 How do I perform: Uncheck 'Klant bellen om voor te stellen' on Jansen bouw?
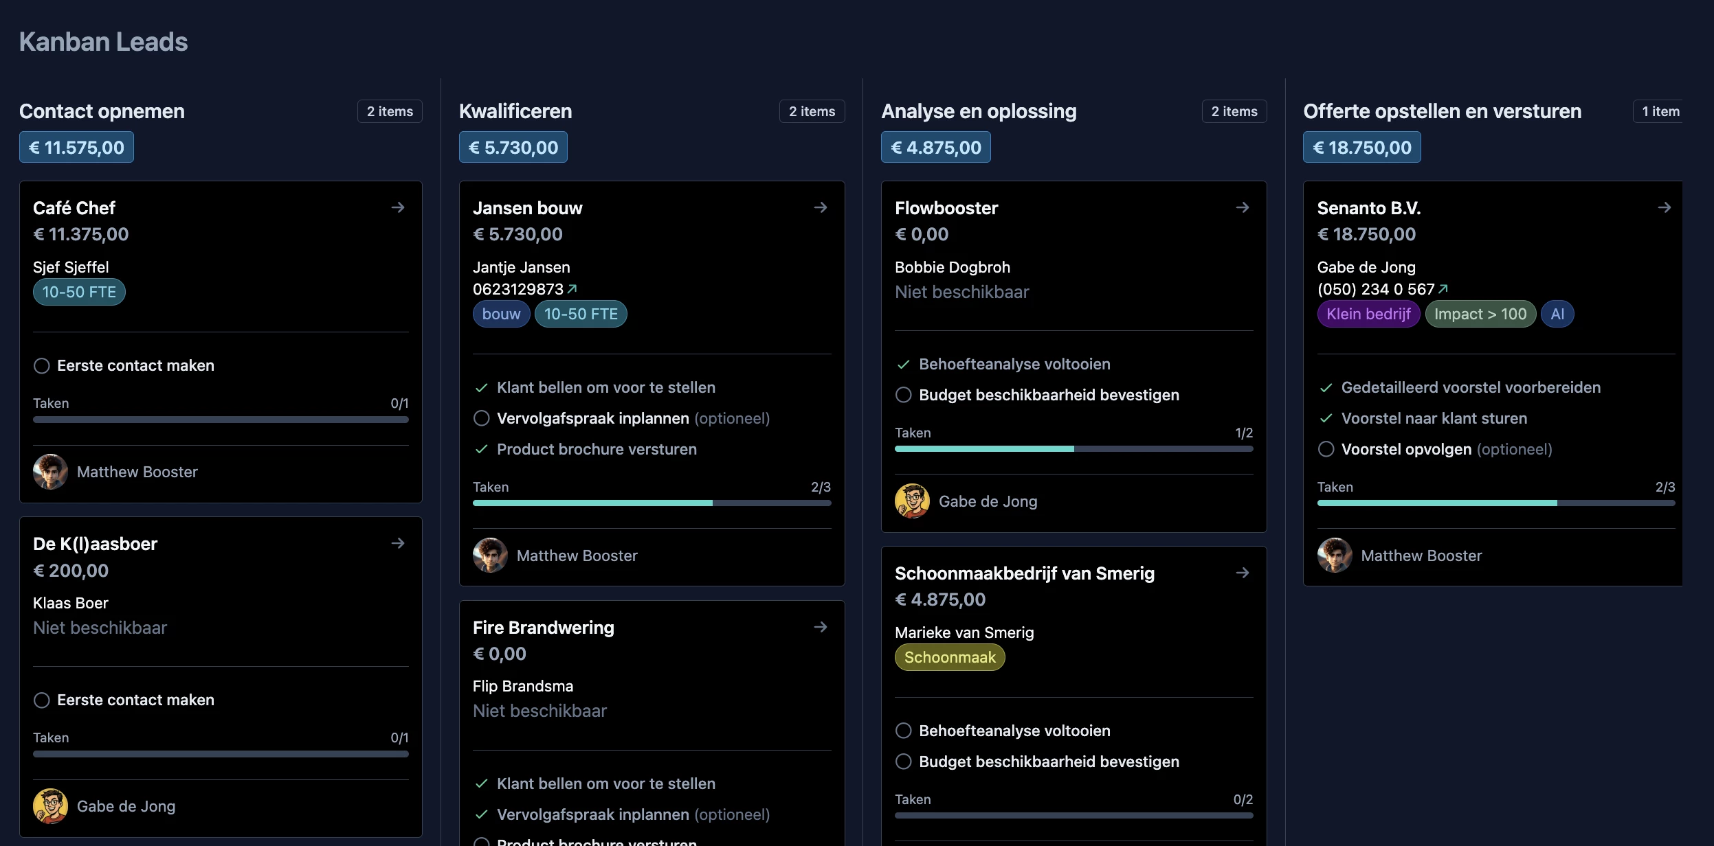[482, 388]
